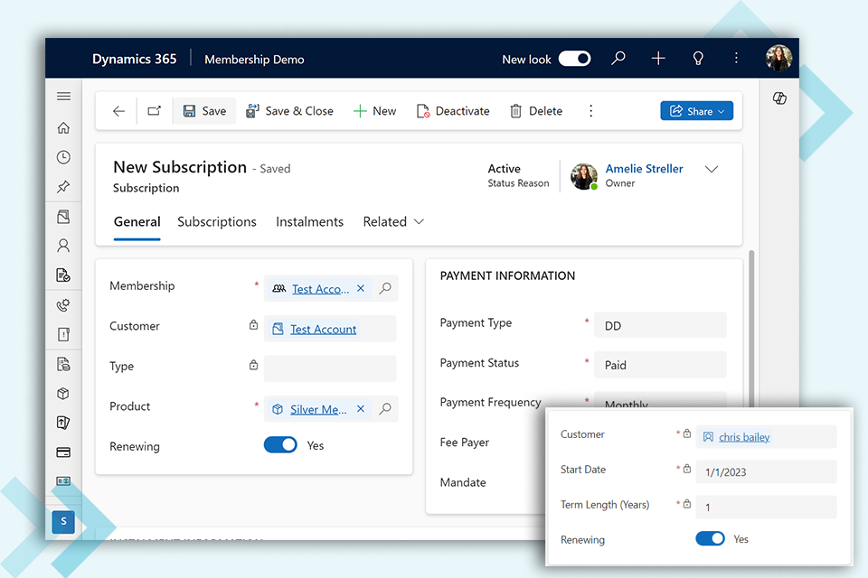The width and height of the screenshot is (868, 578).
Task: Expand the Related tab dropdown
Action: [393, 222]
